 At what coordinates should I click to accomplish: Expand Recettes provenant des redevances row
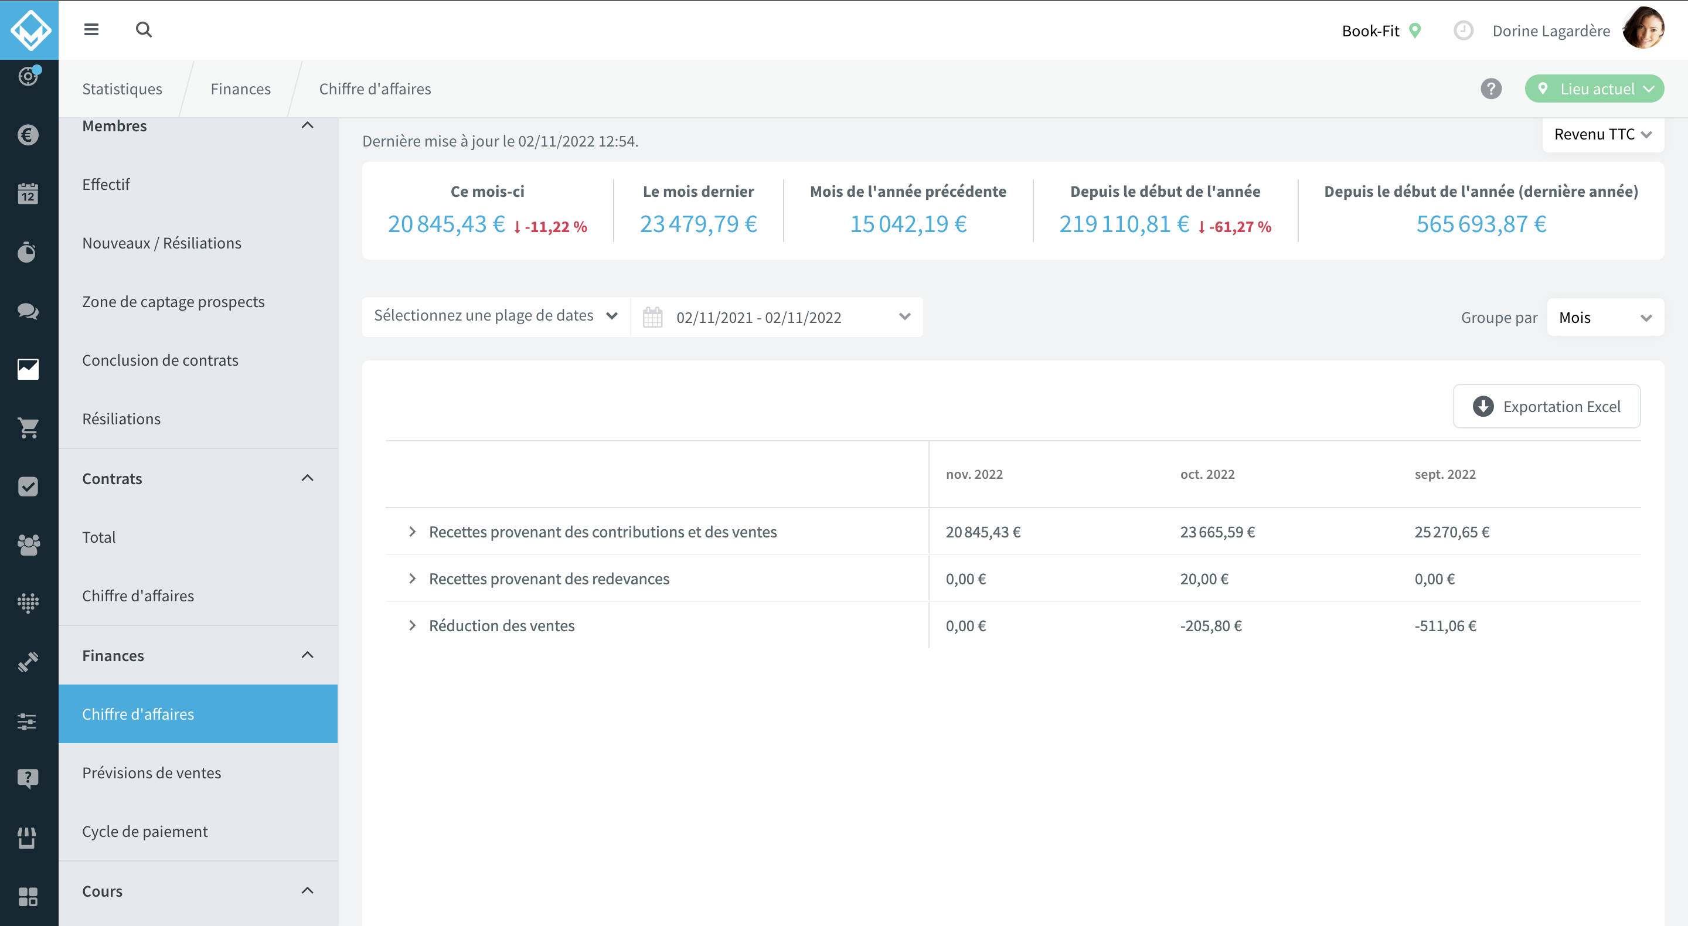point(412,578)
